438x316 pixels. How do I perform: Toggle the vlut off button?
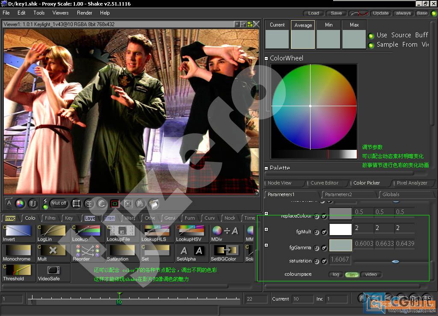pyautogui.click(x=59, y=203)
